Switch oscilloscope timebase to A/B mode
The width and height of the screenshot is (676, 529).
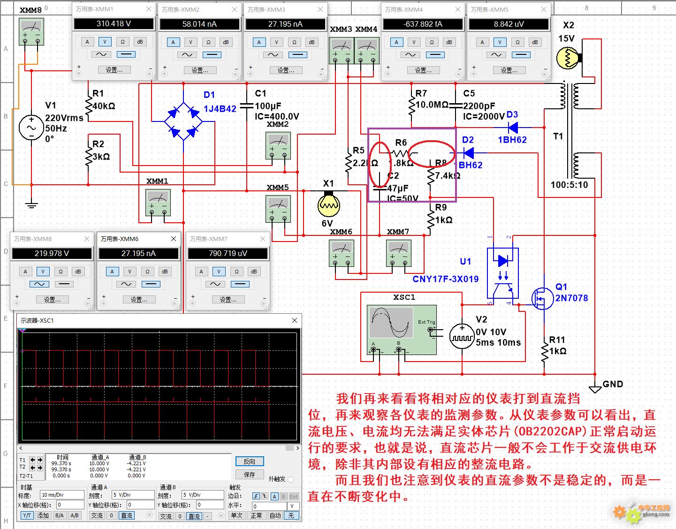coord(74,515)
